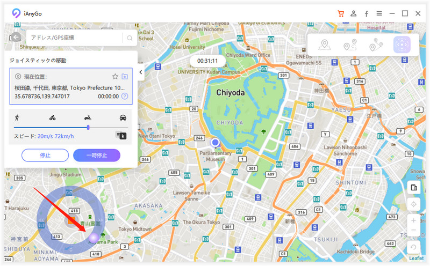Click joystick left arrow
430x266 pixels.
(x=41, y=220)
